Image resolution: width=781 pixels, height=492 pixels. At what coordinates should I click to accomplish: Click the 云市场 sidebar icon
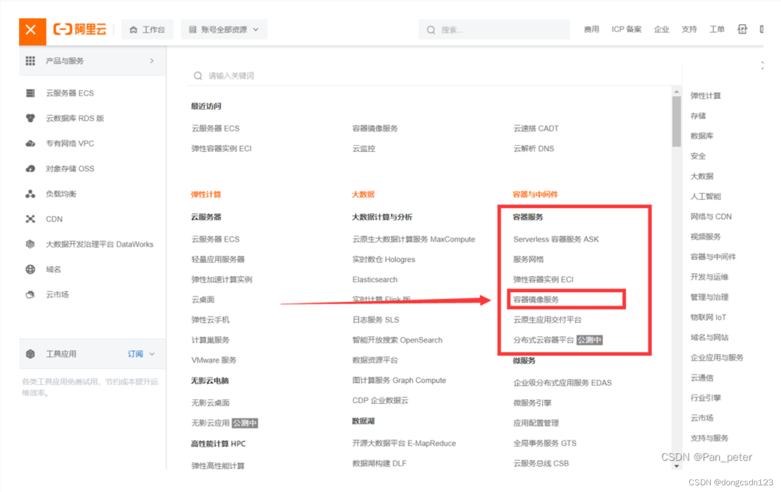[30, 294]
